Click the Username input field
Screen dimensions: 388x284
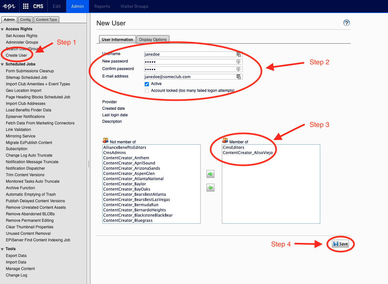click(x=193, y=54)
